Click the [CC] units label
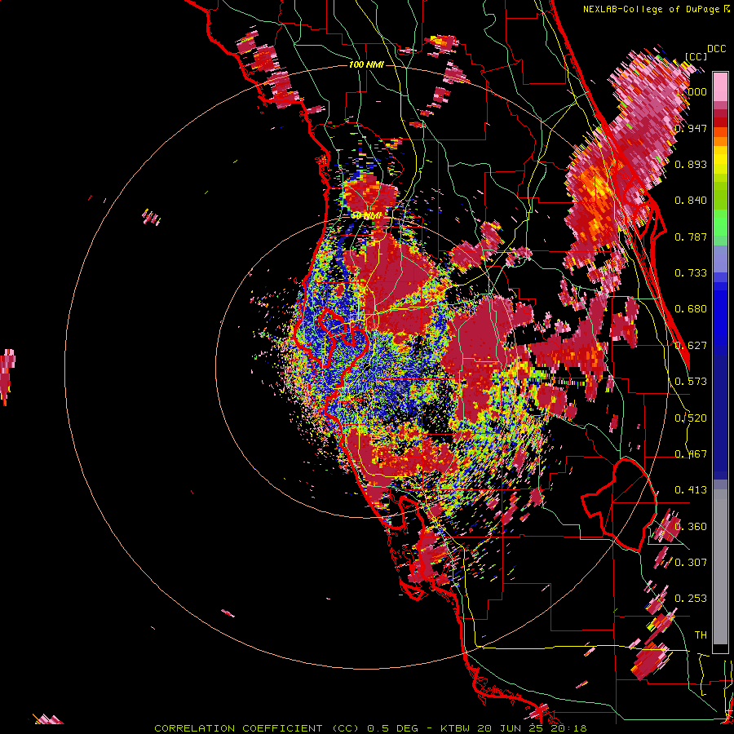Screen dimensions: 734x734 (696, 56)
